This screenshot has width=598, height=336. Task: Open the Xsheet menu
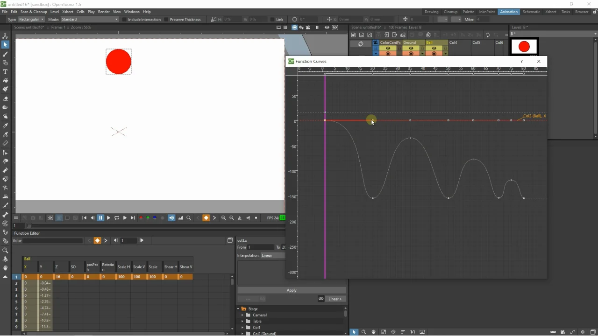68,12
